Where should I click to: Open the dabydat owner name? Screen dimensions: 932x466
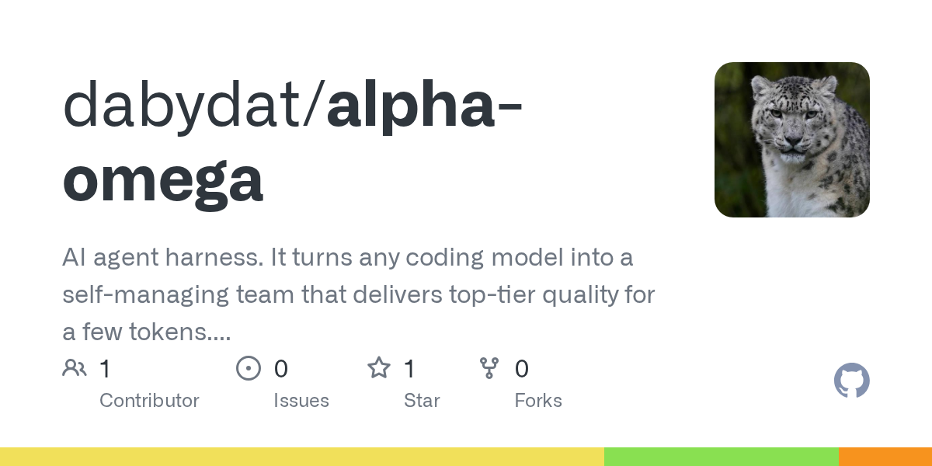coord(187,105)
